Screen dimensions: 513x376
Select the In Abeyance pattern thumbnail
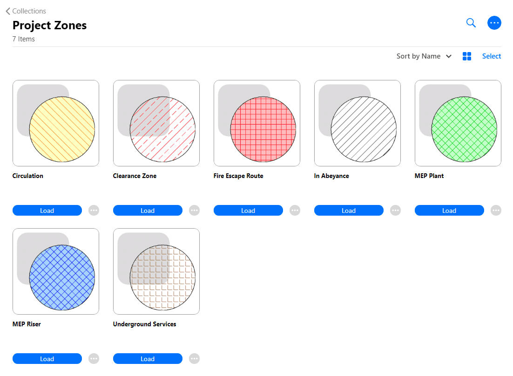click(357, 123)
